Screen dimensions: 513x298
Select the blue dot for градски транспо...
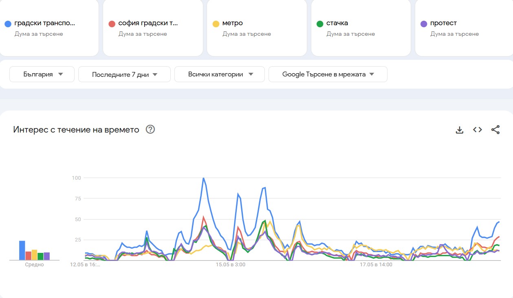[7, 23]
